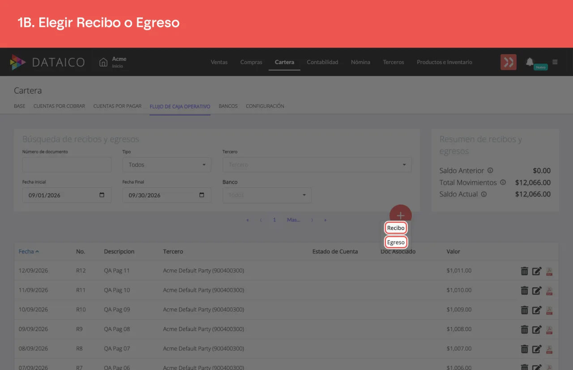Focus the Número de documento field

pyautogui.click(x=67, y=165)
